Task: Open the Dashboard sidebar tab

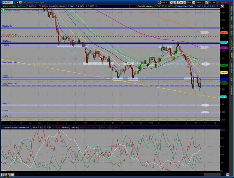Action: 232,68
